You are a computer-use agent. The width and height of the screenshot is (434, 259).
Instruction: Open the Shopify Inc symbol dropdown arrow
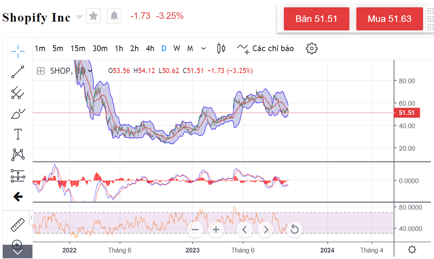(x=80, y=17)
